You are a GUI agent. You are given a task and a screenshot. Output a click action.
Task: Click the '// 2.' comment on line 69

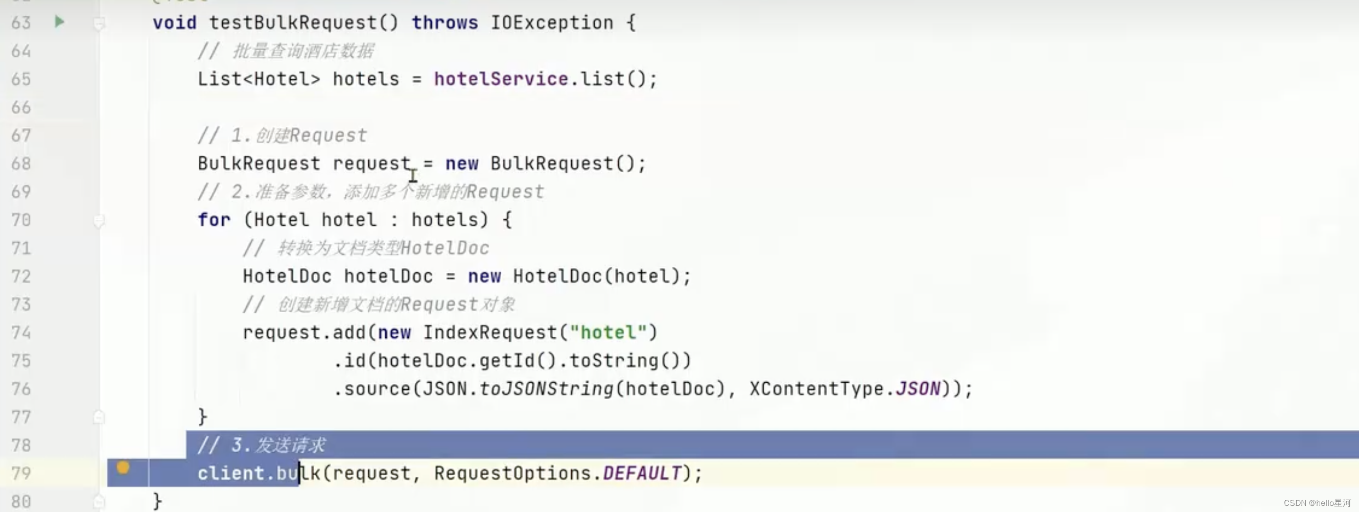click(371, 192)
